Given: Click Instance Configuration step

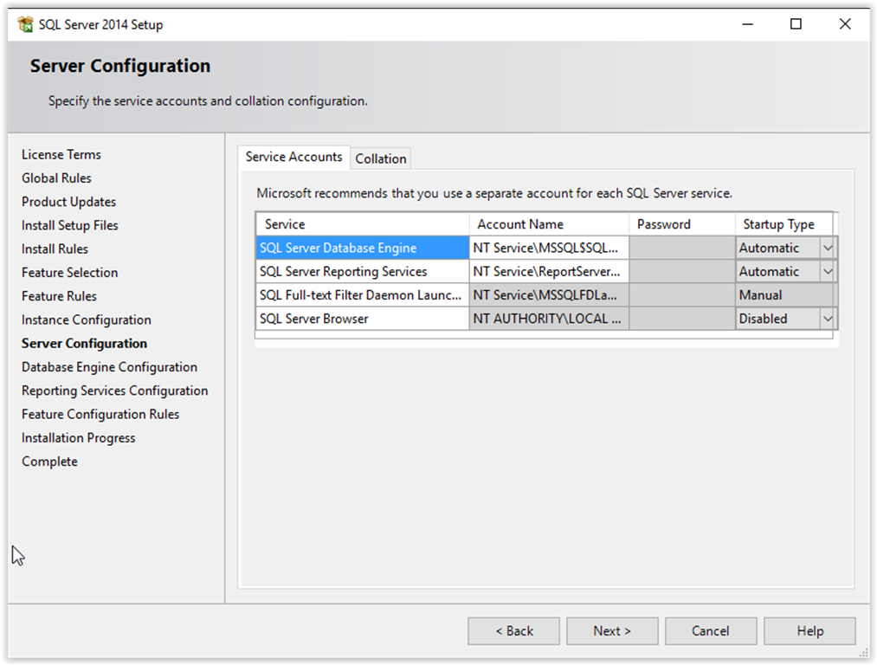Looking at the screenshot, I should [86, 320].
